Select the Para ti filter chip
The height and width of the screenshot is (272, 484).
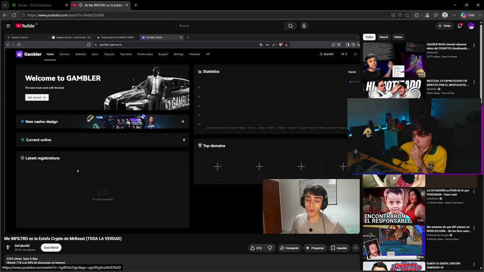[384, 37]
